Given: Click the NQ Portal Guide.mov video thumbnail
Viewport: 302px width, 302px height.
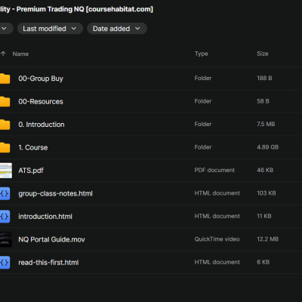Looking at the screenshot, I should [x=6, y=239].
